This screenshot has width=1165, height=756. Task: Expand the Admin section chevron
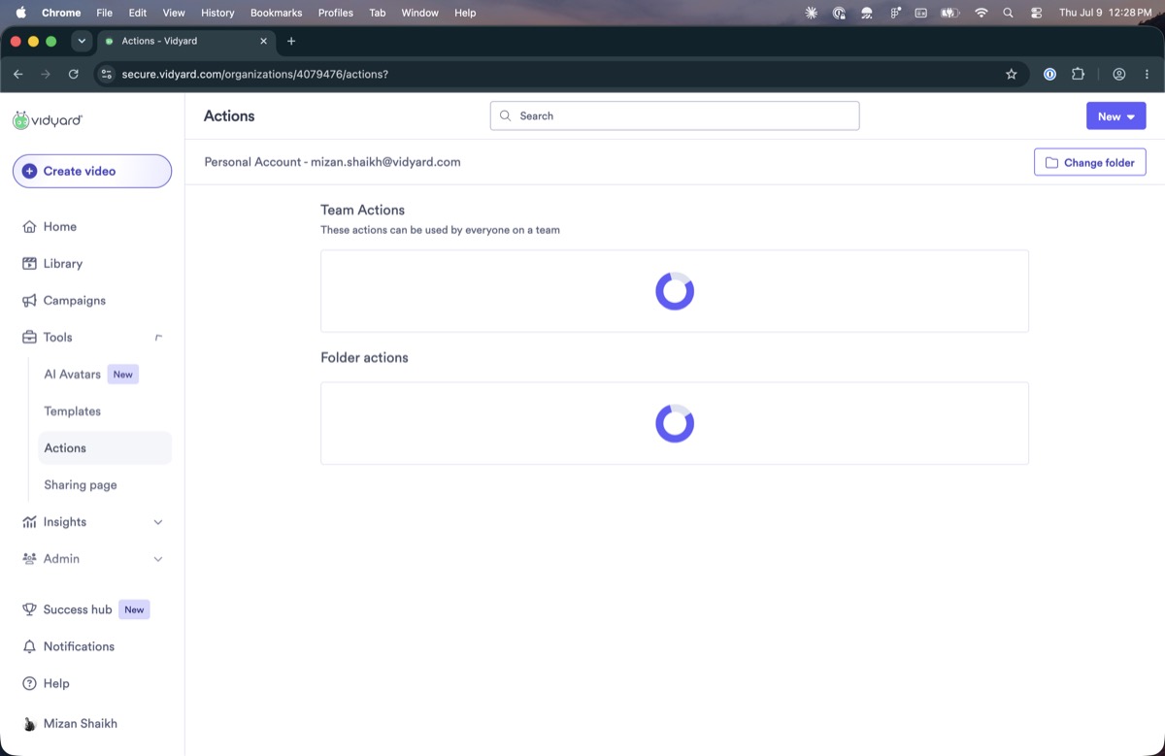[x=158, y=559]
